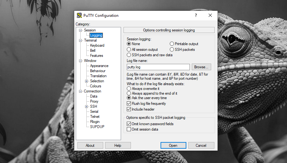
Task: Disable Flush log file frequently
Action: point(129,104)
